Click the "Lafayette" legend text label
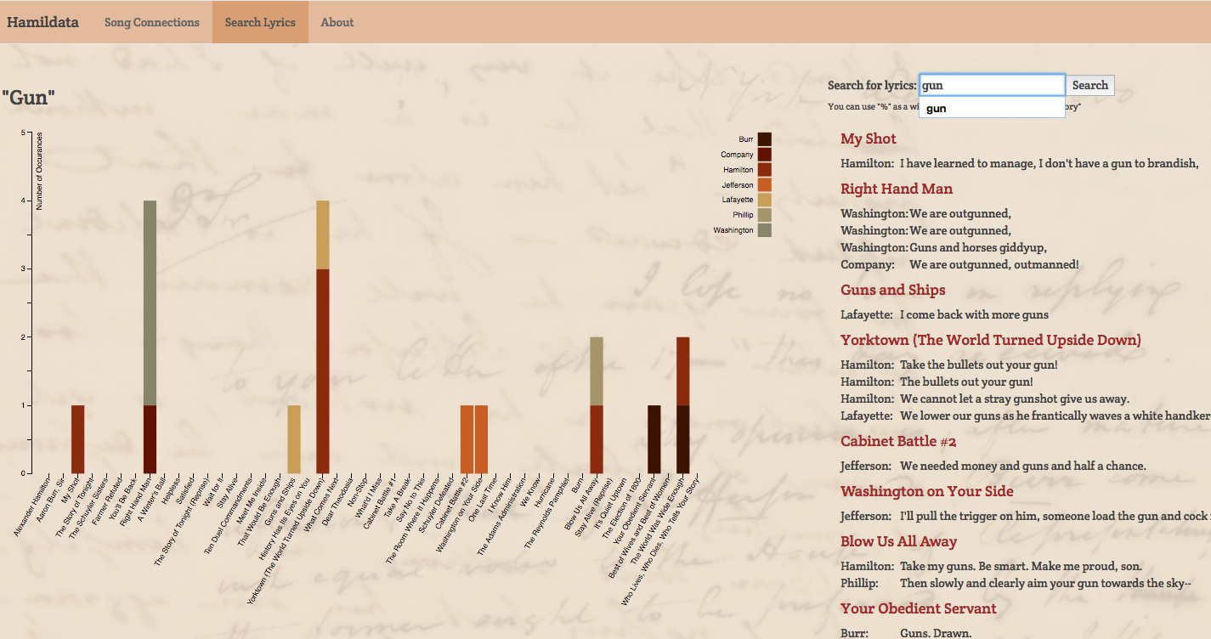The width and height of the screenshot is (1211, 639). [737, 200]
